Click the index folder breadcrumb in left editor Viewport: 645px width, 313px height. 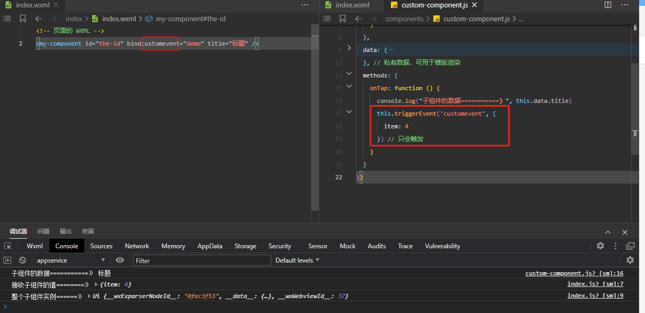click(74, 19)
